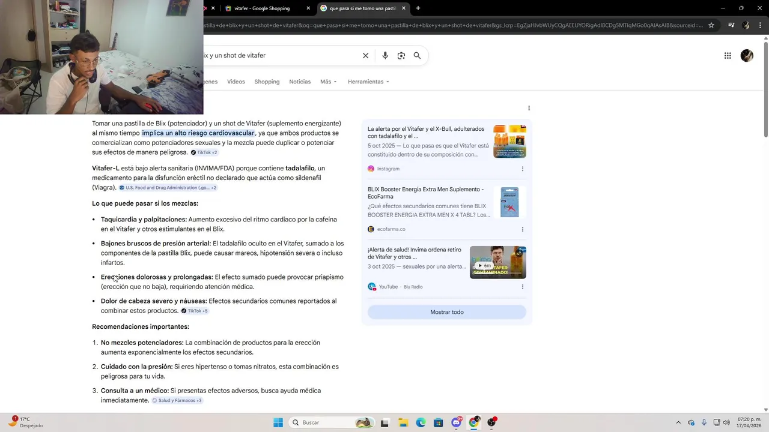The height and width of the screenshot is (432, 769).
Task: Click highlighted 'implica un alto riesgo cardiovascular'
Action: click(x=198, y=133)
